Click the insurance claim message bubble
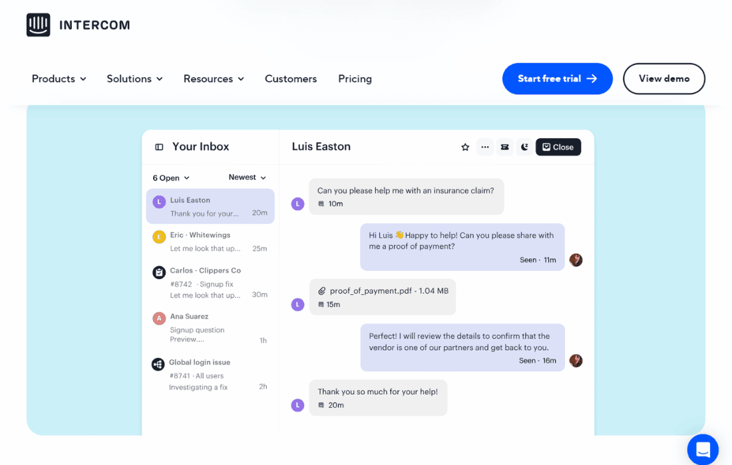Viewport: 732px width, 465px height. click(407, 197)
